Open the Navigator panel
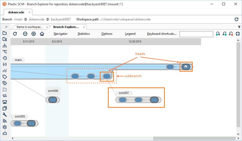 [61, 34]
